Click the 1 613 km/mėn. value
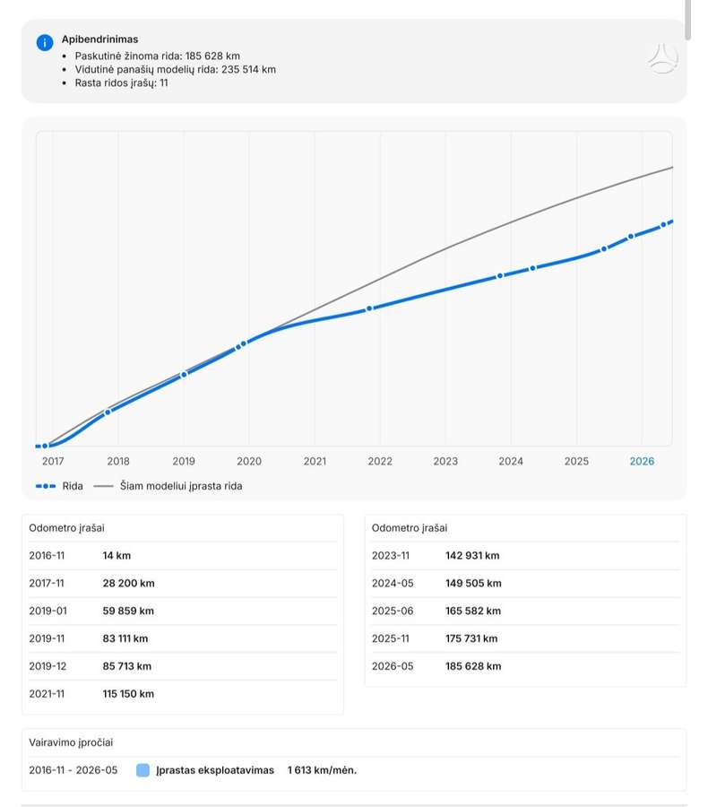 322,770
